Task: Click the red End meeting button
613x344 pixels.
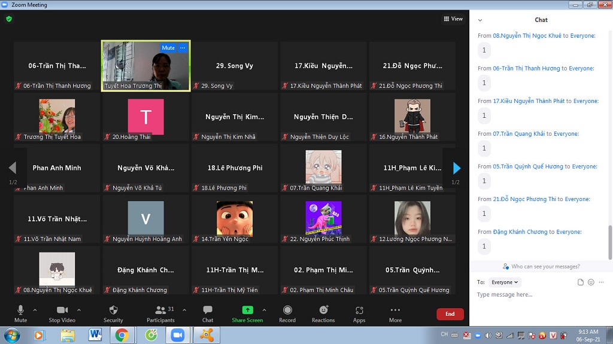Action: click(x=450, y=314)
